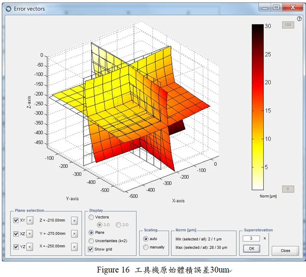Click the Z-axis label on plot
Image resolution: width=306 pixels, height=277 pixels.
tap(29, 102)
